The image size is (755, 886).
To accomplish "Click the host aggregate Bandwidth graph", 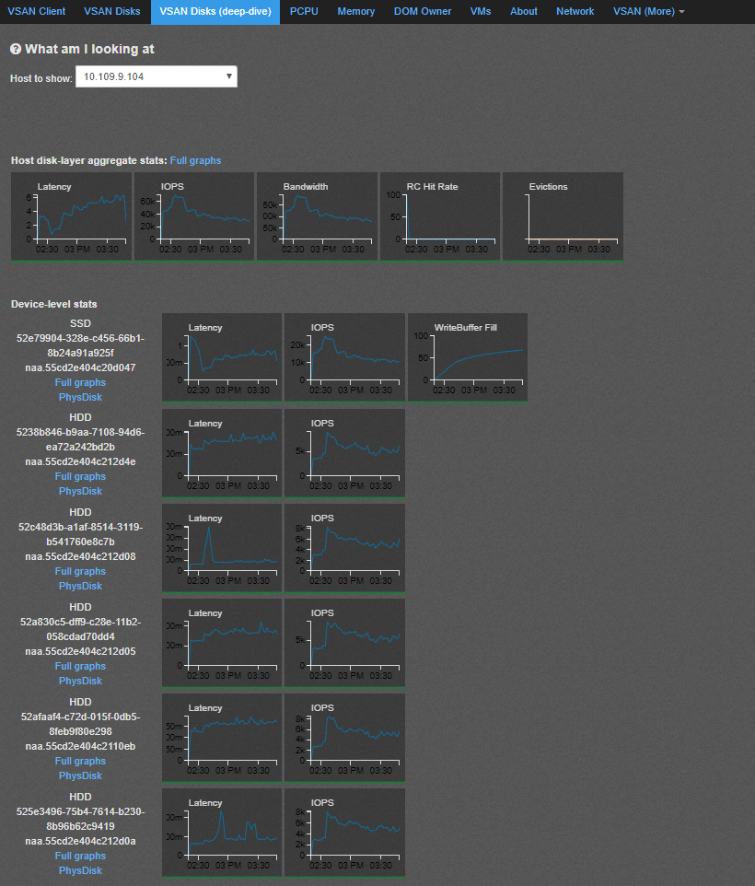I will point(316,216).
